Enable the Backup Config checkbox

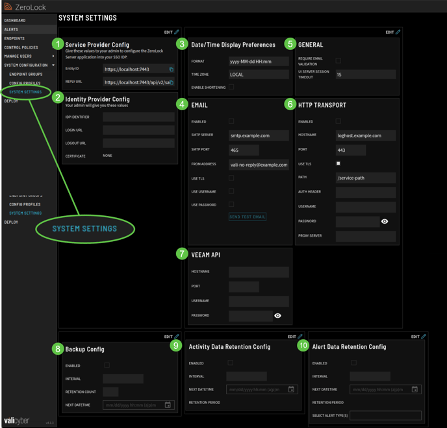coord(107,365)
